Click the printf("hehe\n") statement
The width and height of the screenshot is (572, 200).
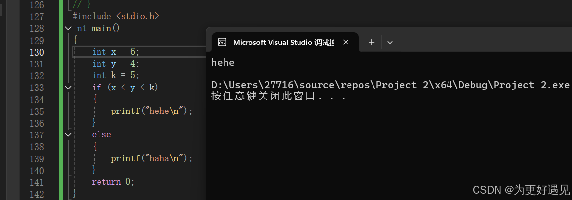[151, 111]
